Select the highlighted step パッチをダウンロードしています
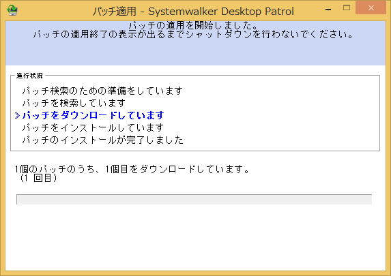 coord(93,115)
